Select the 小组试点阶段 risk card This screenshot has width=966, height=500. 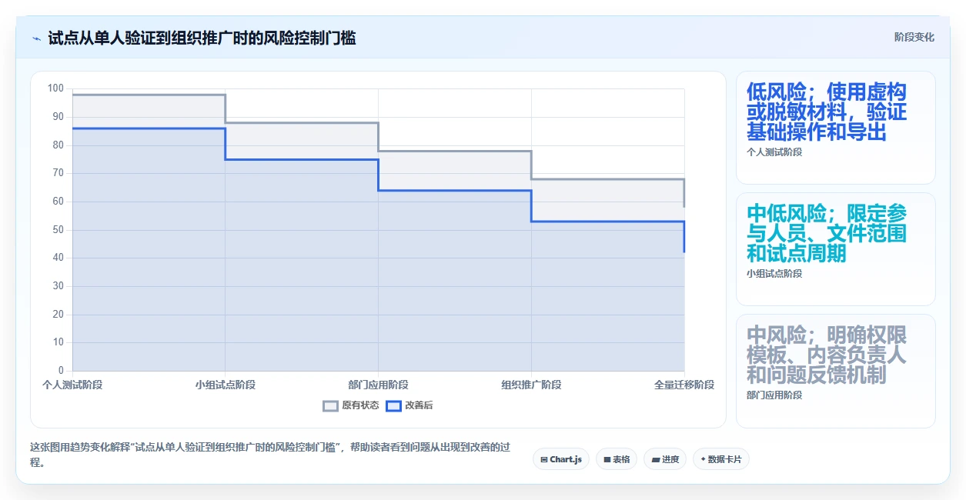836,249
